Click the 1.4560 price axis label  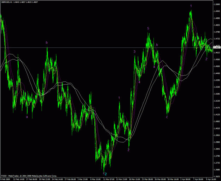(217, 60)
